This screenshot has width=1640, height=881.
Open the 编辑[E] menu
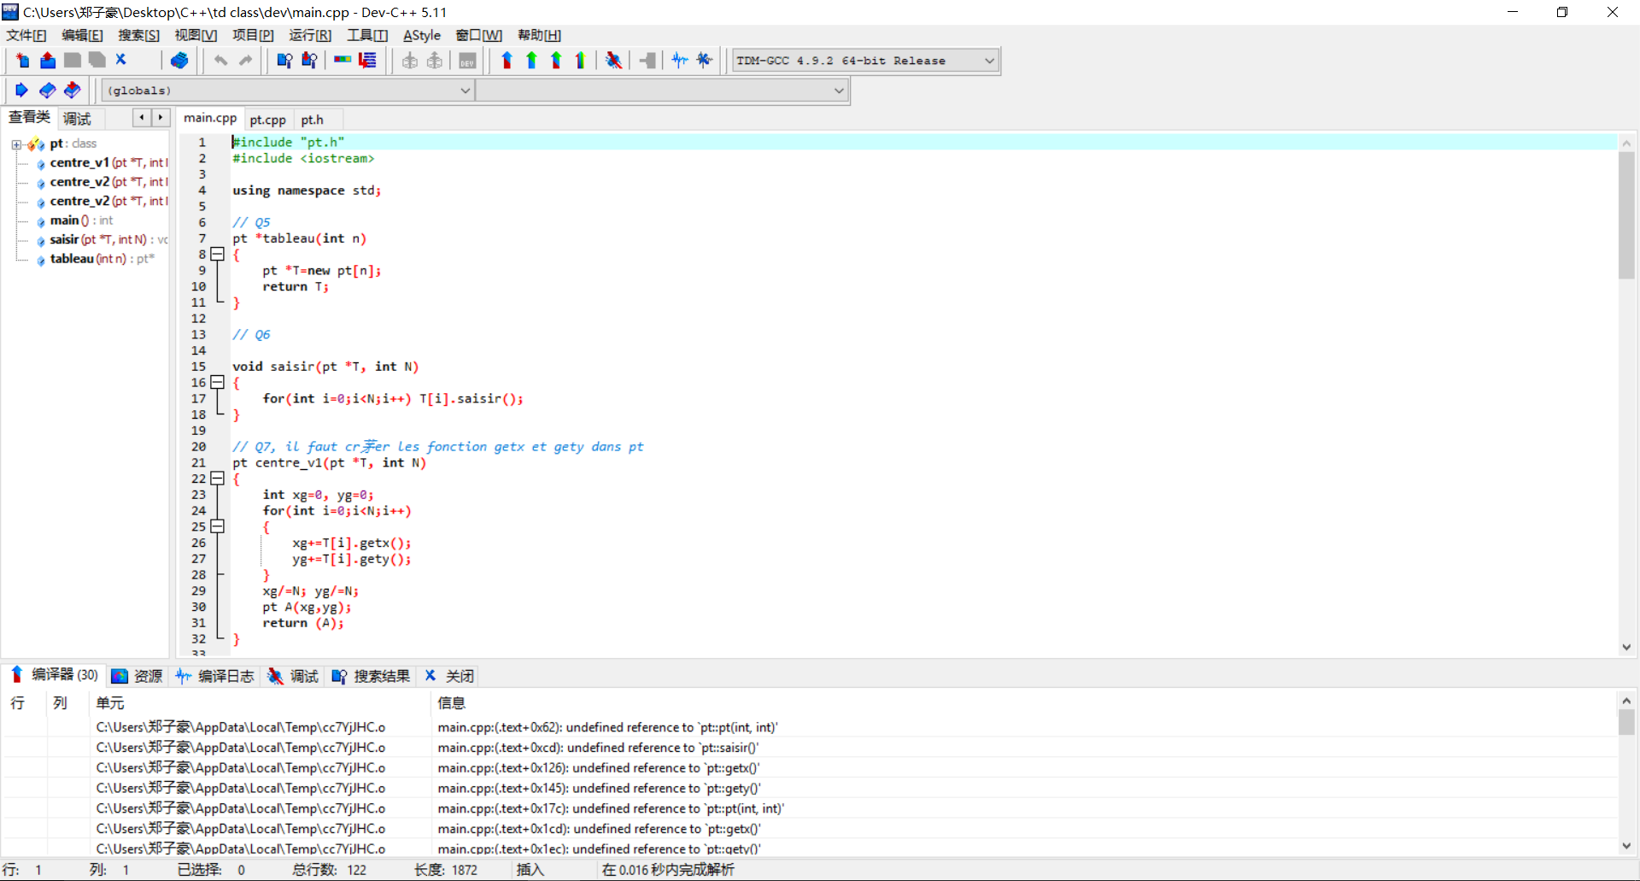(x=82, y=35)
